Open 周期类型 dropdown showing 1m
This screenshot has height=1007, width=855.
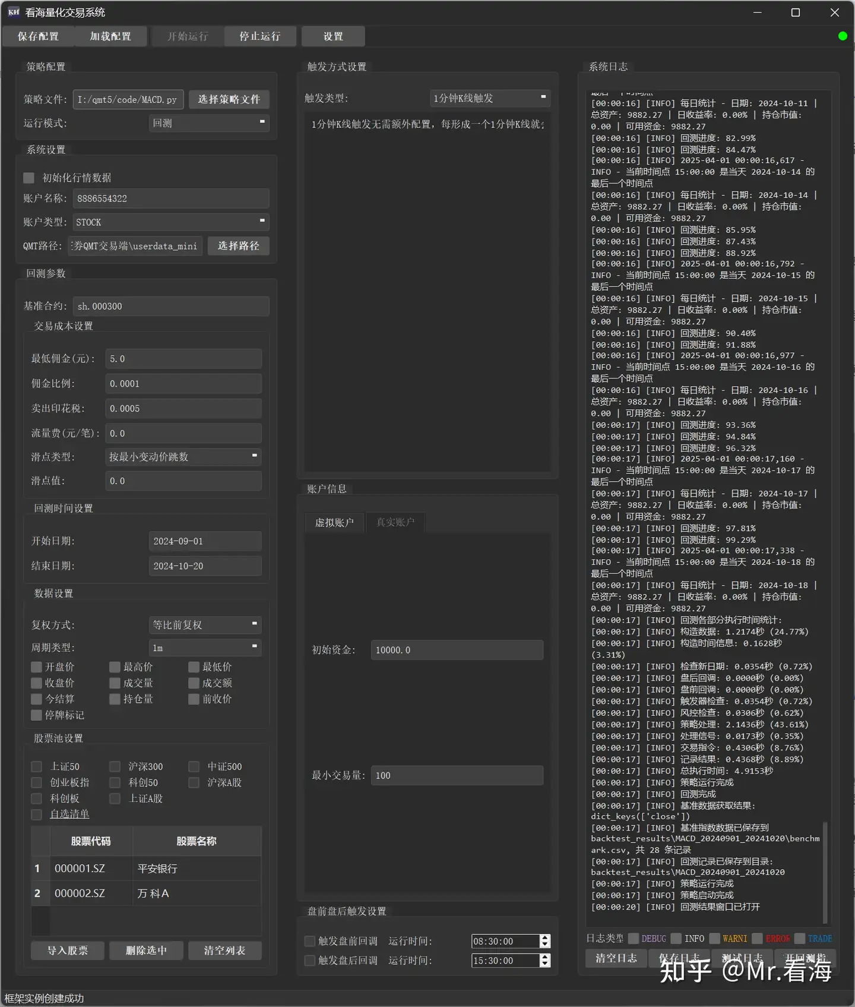pos(205,648)
